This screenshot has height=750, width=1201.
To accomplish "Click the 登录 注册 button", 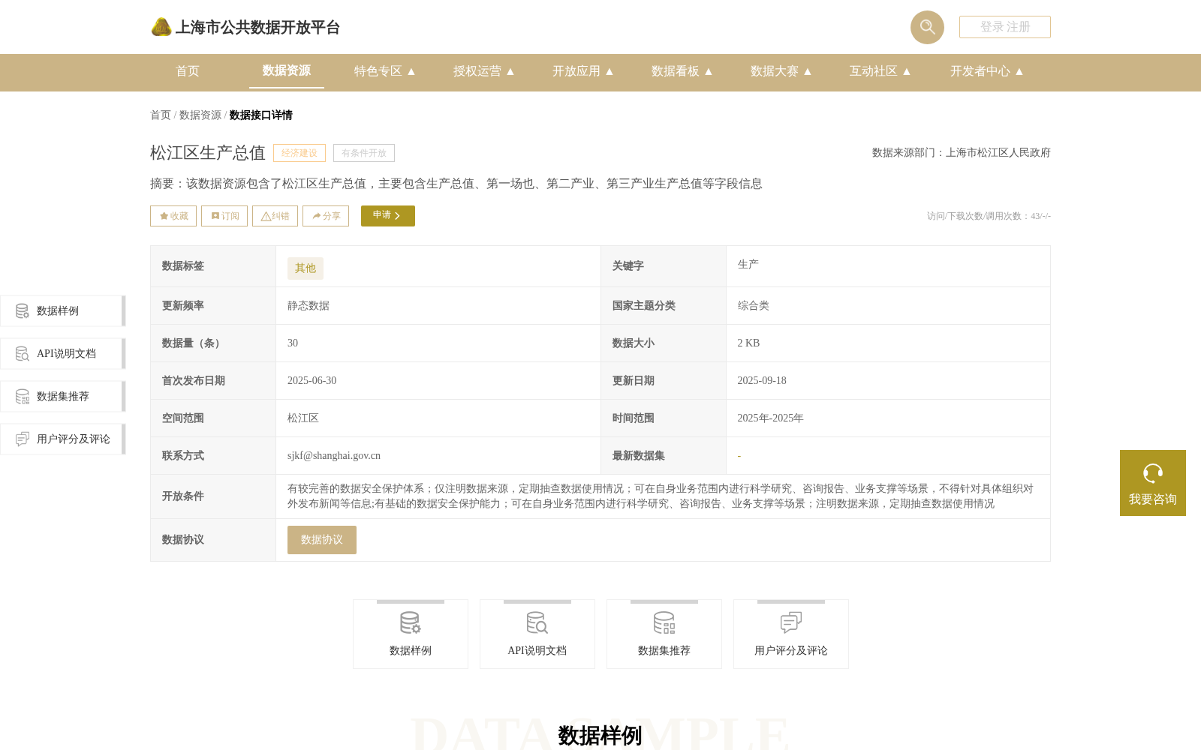I will 1005,27.
